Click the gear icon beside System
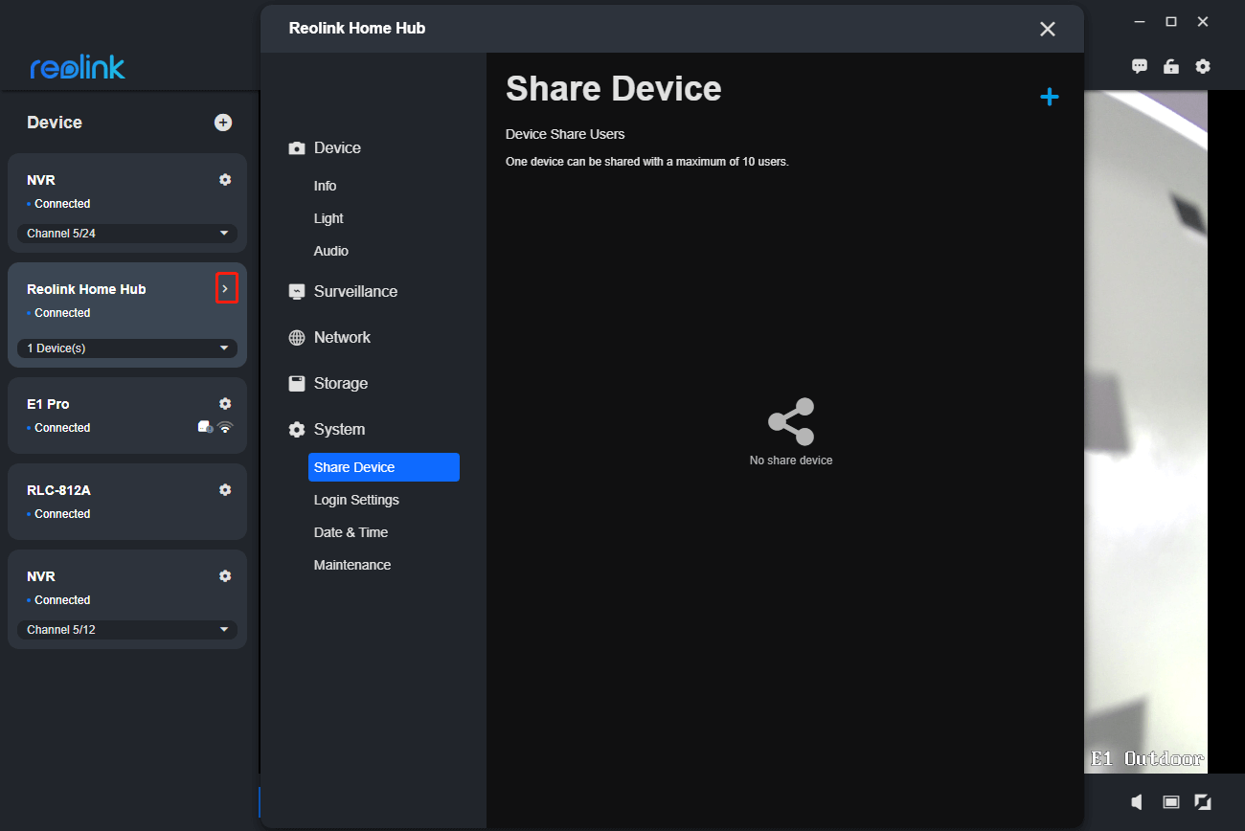The image size is (1245, 831). pos(297,430)
